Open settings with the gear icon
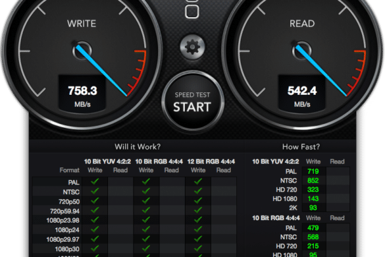The width and height of the screenshot is (385, 257). coord(192,47)
